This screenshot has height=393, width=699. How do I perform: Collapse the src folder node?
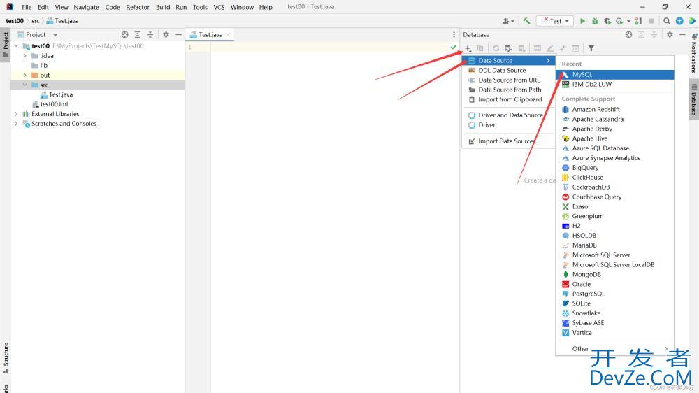pos(25,85)
